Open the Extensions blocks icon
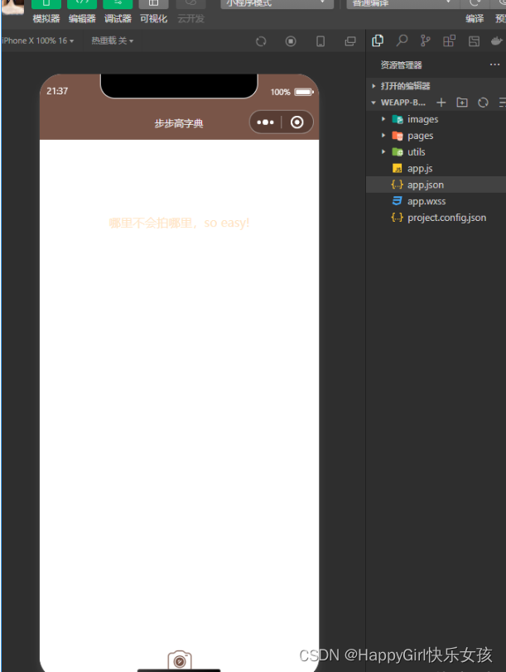Image resolution: width=506 pixels, height=672 pixels. pyautogui.click(x=449, y=41)
